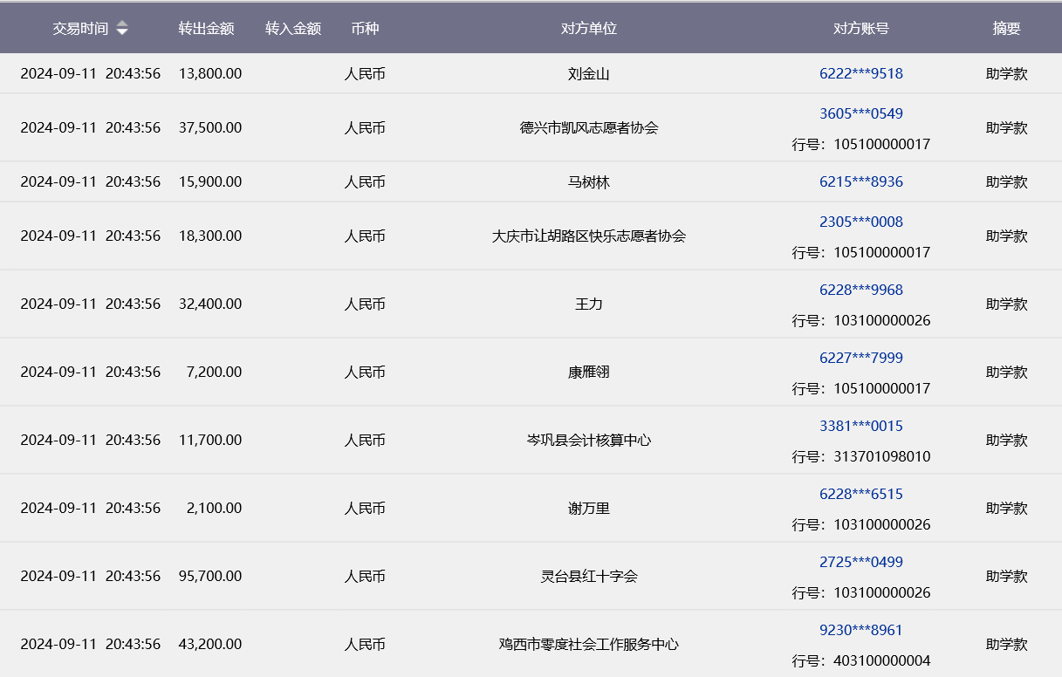Select the 灵台县红十字会 payee cell
The height and width of the screenshot is (677, 1062).
point(588,577)
